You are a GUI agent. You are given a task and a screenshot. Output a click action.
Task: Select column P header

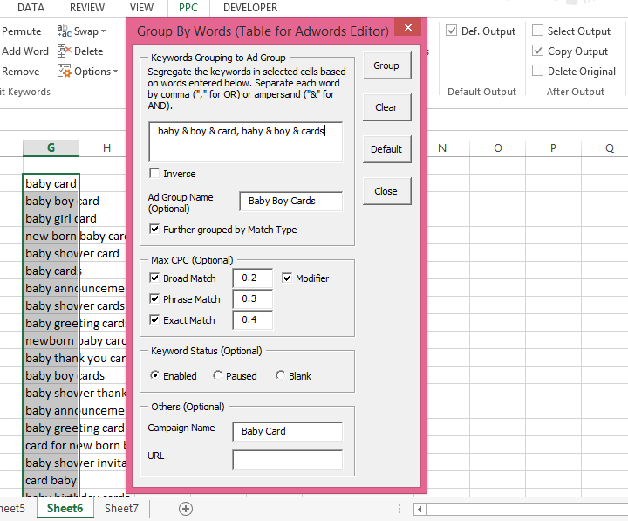[x=553, y=147]
